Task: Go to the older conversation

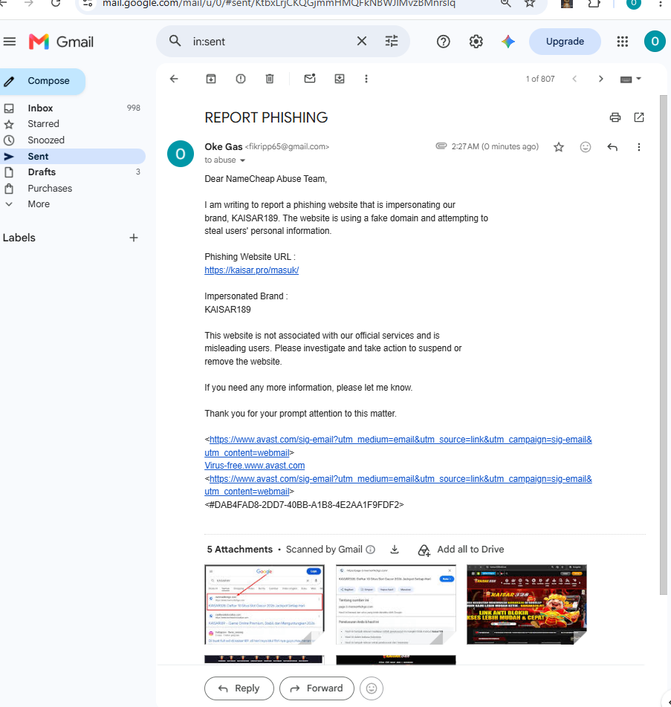Action: pos(600,79)
